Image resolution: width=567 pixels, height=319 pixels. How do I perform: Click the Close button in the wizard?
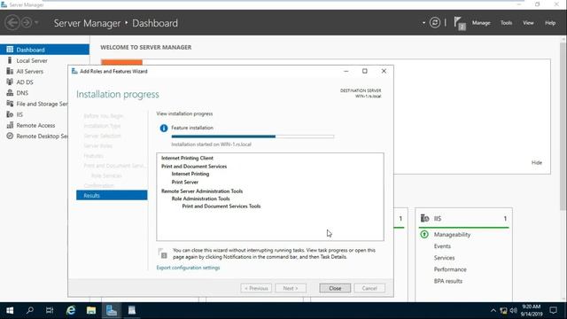pyautogui.click(x=335, y=288)
